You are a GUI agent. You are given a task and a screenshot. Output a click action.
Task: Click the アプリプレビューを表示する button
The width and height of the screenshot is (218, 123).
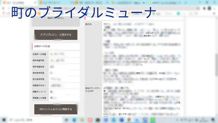point(56,35)
